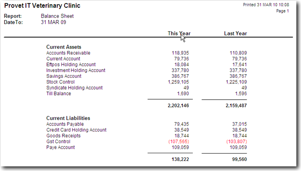Click last year's assets total 2,159,487
This screenshot has height=171, width=301.
(x=236, y=106)
